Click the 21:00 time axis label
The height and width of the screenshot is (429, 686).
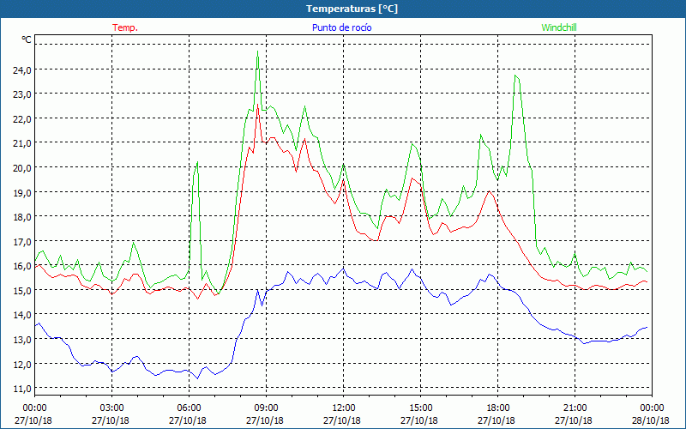tap(575, 408)
